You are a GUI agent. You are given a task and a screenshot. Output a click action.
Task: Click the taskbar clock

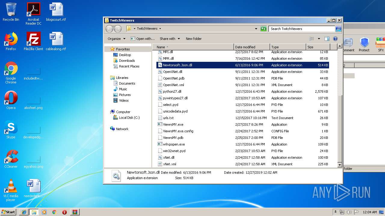[370, 212]
